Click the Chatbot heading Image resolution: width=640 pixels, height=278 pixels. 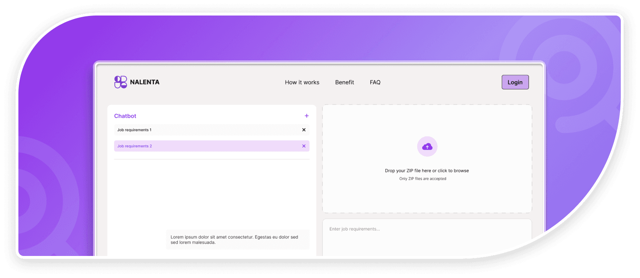(x=125, y=116)
